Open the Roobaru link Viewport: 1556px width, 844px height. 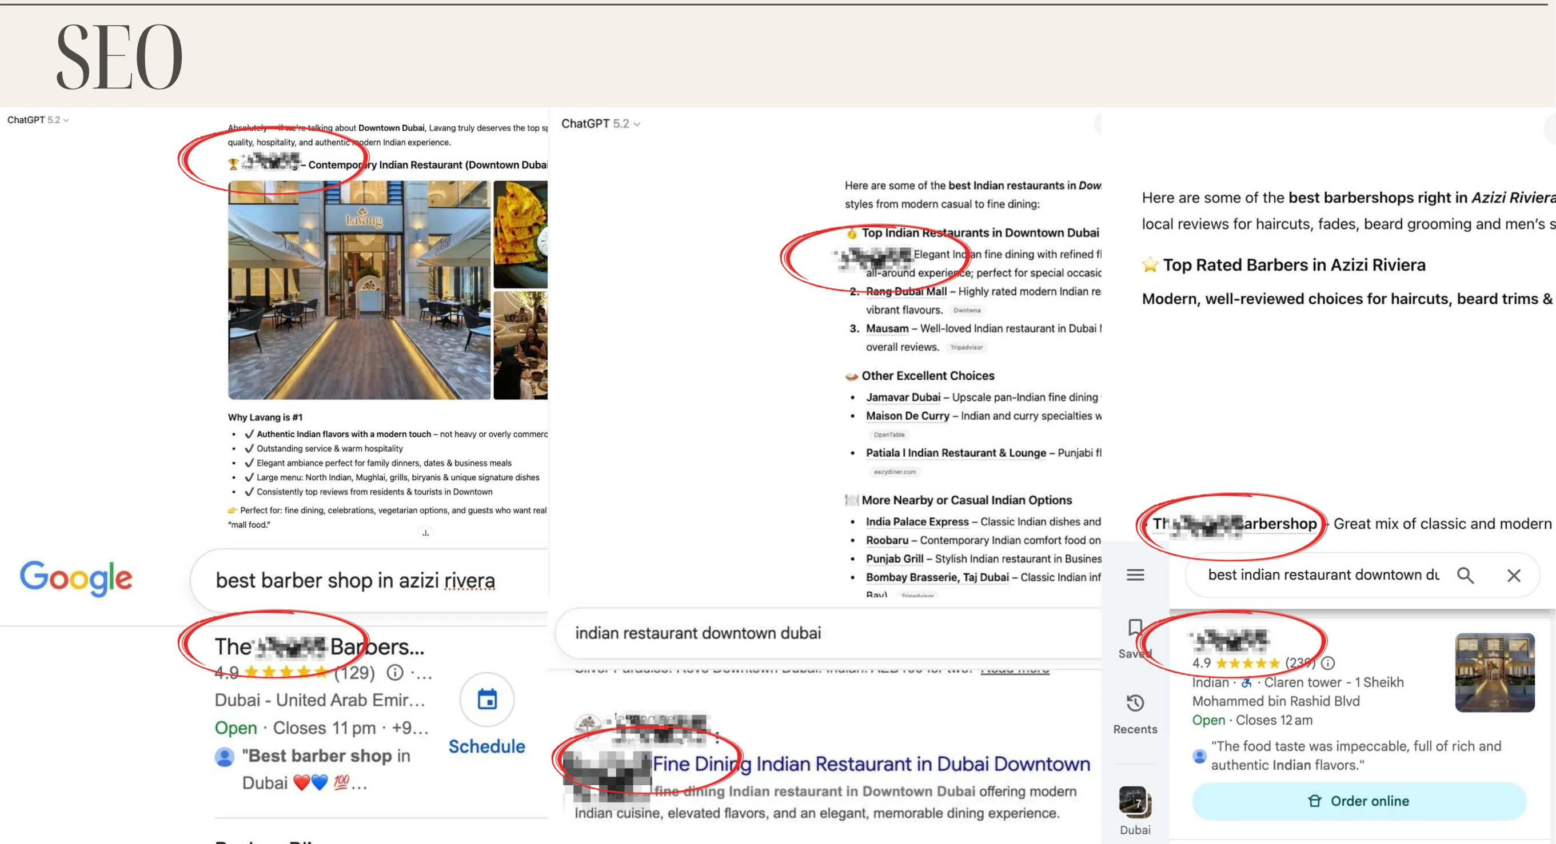(887, 541)
